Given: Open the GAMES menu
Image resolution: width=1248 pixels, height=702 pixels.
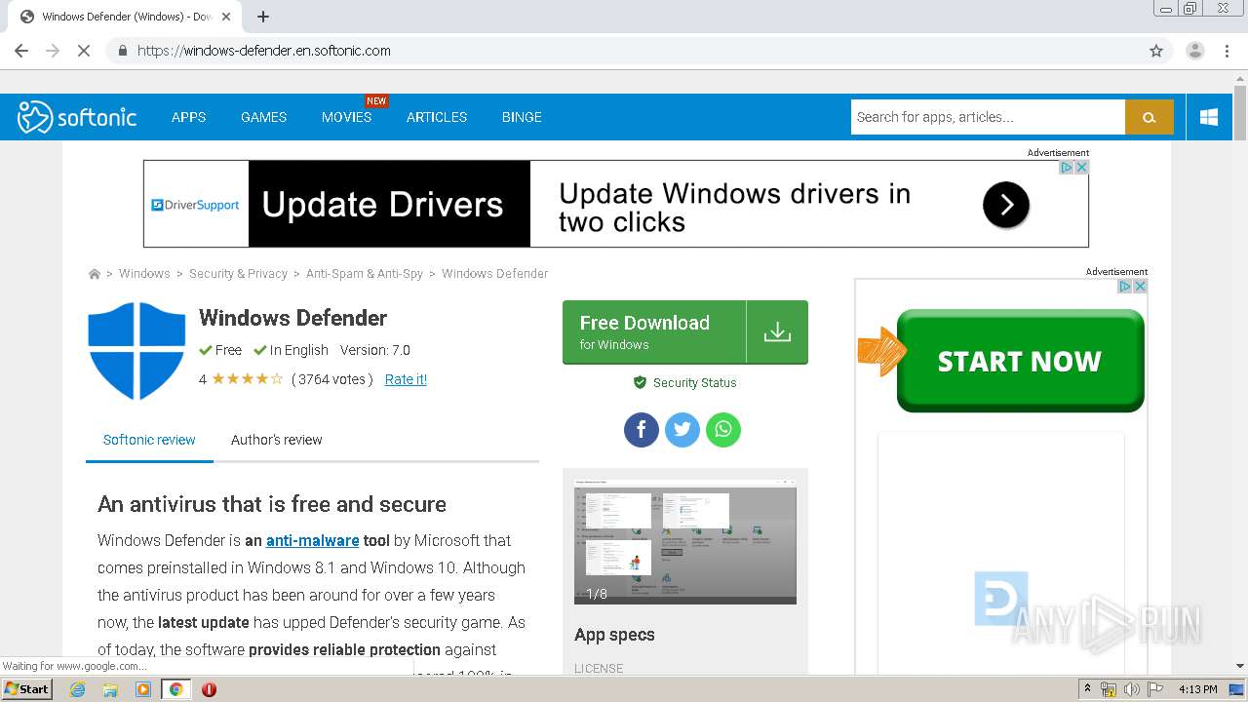Looking at the screenshot, I should [264, 117].
